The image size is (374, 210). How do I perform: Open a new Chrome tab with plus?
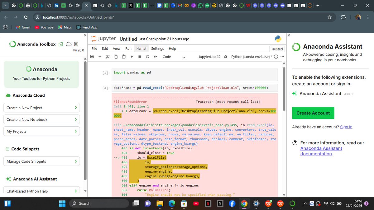318,6
